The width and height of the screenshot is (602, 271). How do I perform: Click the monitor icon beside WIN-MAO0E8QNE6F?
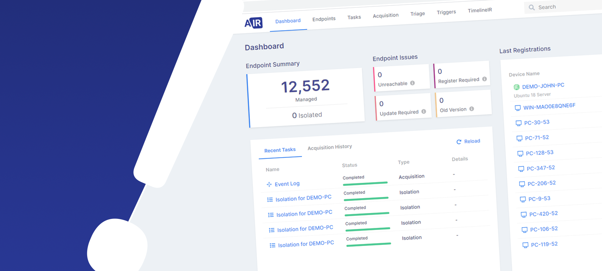(x=518, y=108)
